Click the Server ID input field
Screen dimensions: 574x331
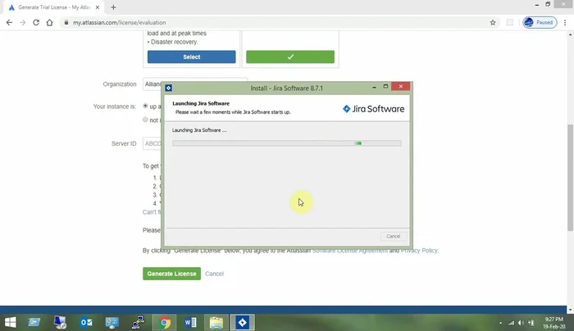point(152,143)
